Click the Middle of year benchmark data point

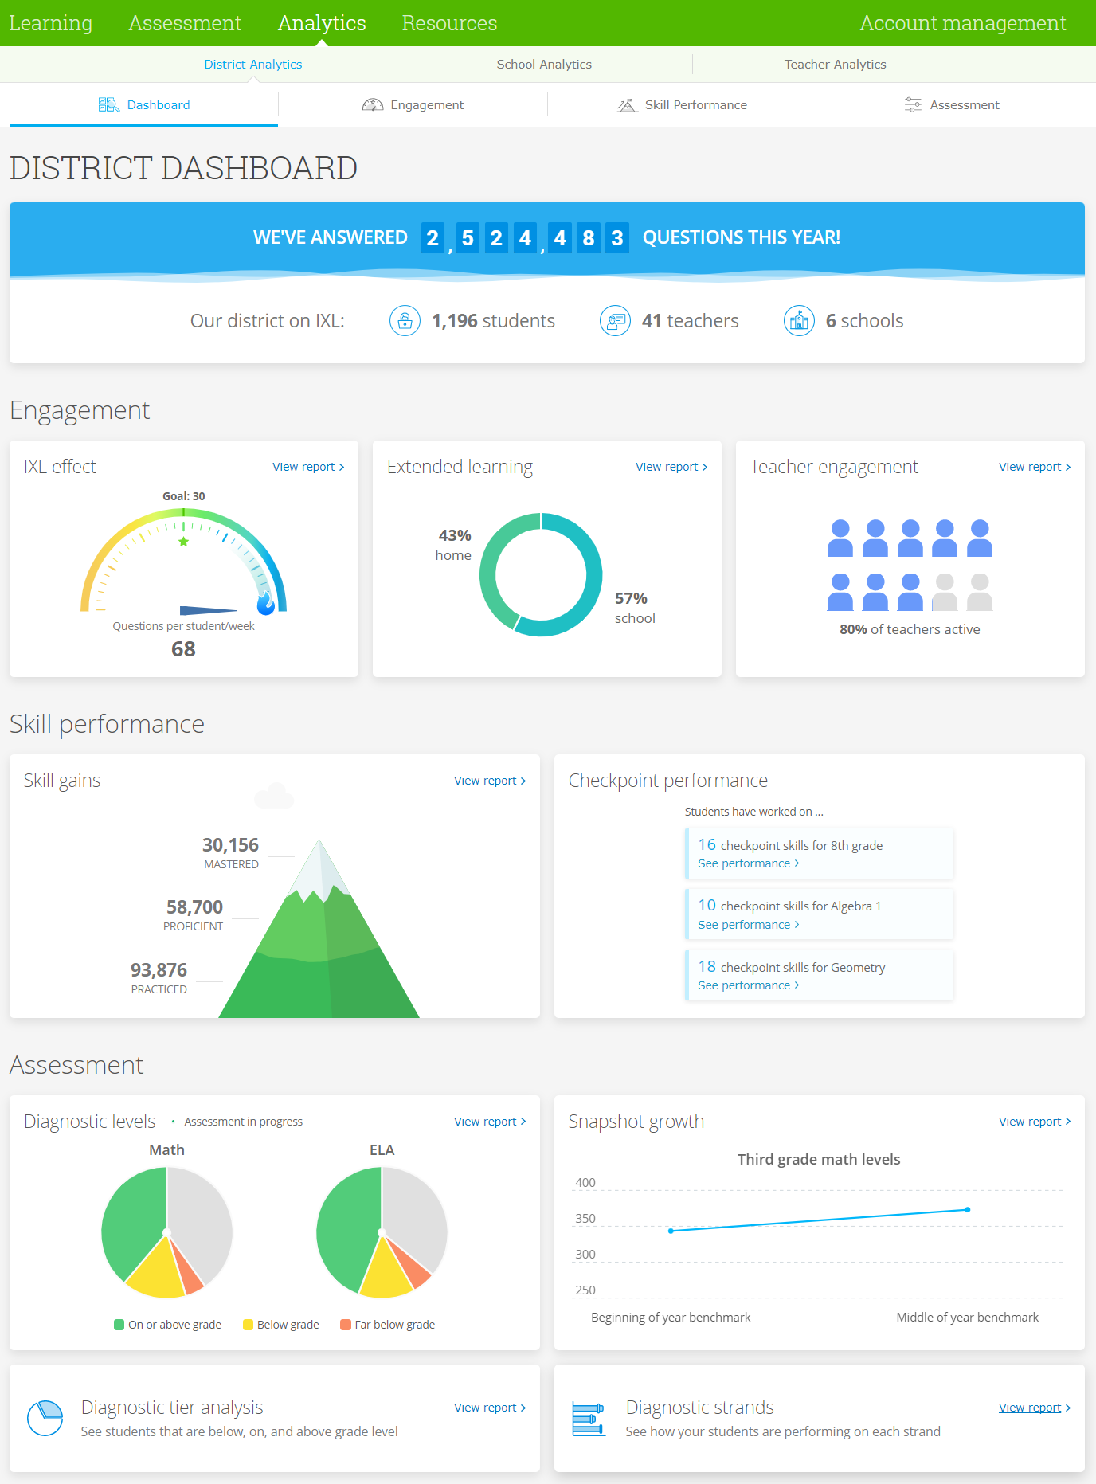coord(968,1210)
